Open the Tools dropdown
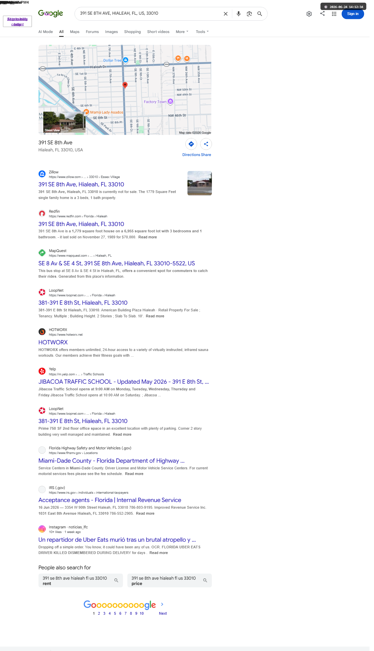374x651 pixels. point(202,32)
